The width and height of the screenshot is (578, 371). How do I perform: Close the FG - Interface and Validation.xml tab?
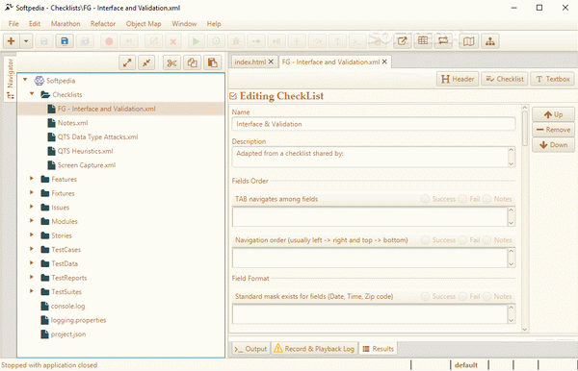pos(384,62)
